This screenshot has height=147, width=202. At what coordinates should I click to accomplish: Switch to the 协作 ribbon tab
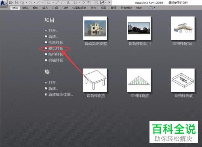[x=93, y=8]
